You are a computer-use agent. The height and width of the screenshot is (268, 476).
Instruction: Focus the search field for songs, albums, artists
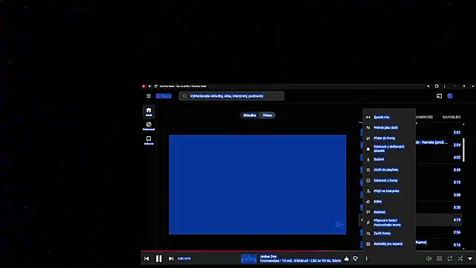point(231,96)
